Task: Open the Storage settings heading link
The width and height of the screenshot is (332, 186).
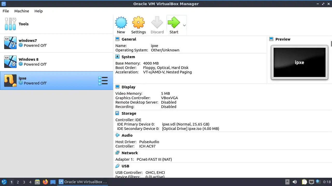Action: point(129,113)
